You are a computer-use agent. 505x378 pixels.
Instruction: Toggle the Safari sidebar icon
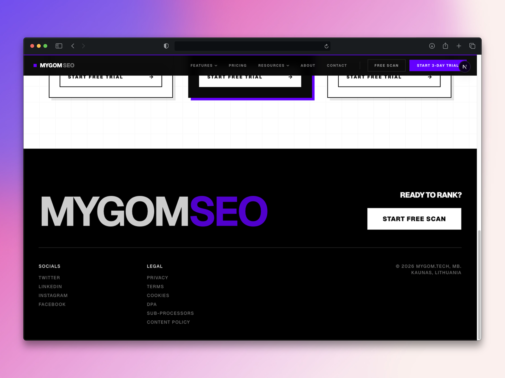click(59, 46)
